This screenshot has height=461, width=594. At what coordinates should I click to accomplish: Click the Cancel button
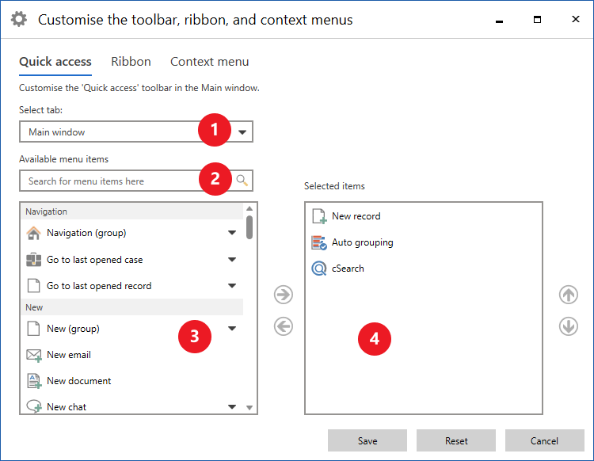pyautogui.click(x=544, y=440)
